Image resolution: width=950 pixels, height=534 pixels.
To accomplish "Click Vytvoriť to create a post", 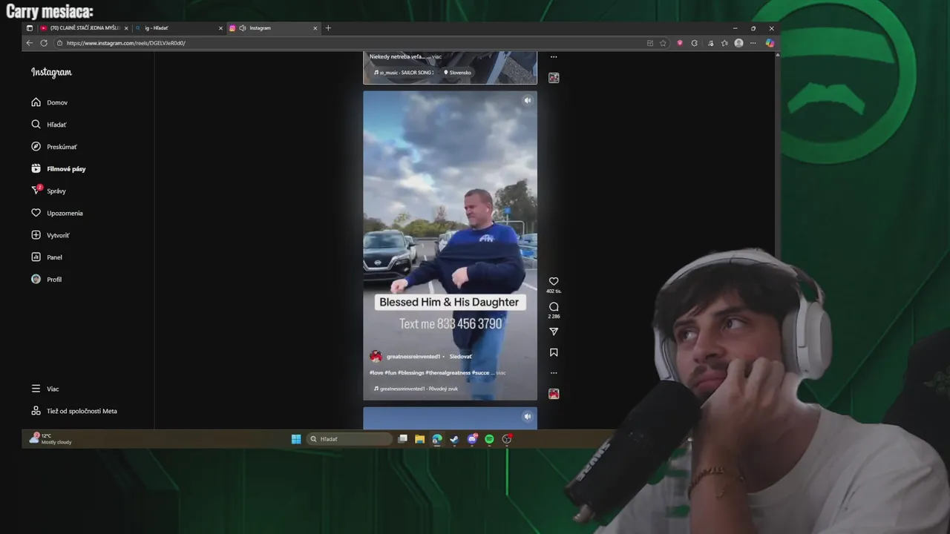I will 50,235.
